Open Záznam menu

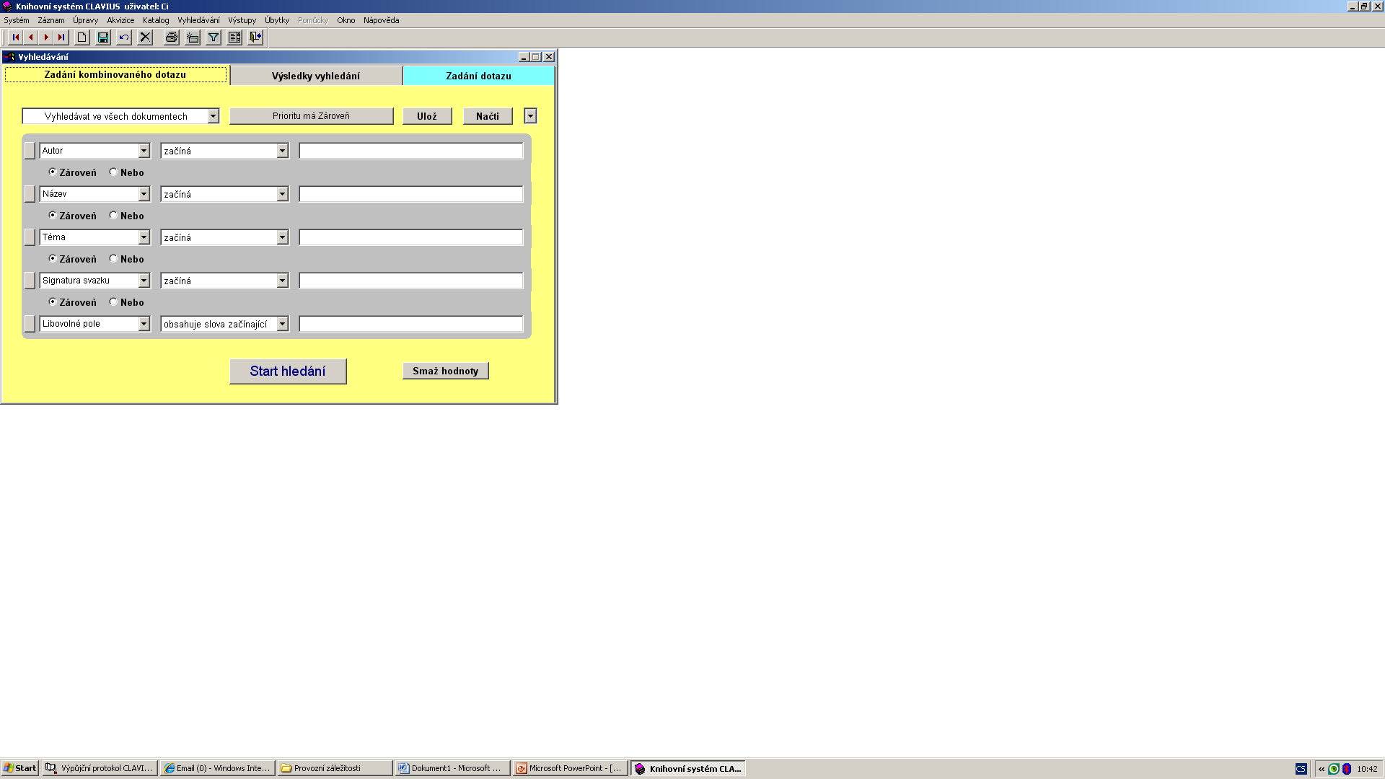50,20
